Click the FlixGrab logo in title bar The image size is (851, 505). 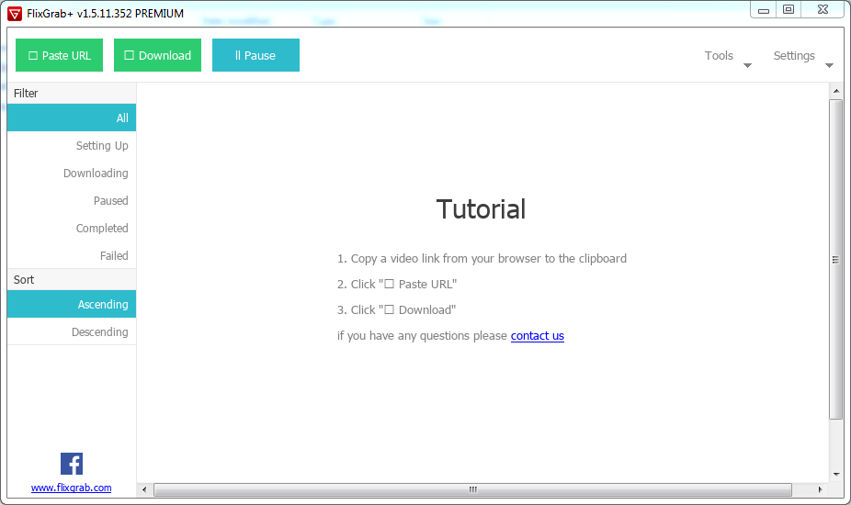pyautogui.click(x=15, y=14)
